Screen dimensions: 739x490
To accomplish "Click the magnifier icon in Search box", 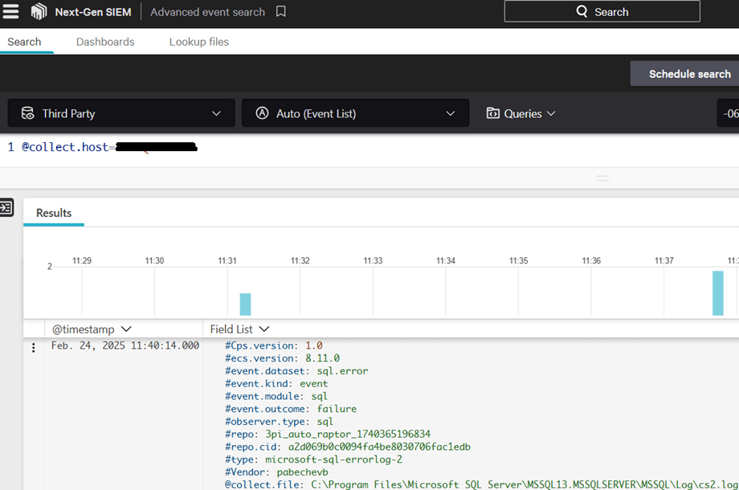I will click(x=582, y=12).
